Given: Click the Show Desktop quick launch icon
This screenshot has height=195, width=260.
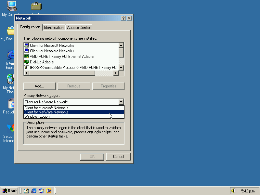Looking at the screenshot, I should coord(26,191).
